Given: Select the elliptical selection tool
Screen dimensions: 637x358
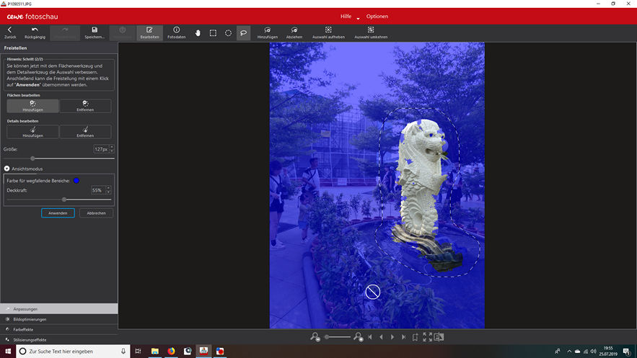Looking at the screenshot, I should 228,32.
